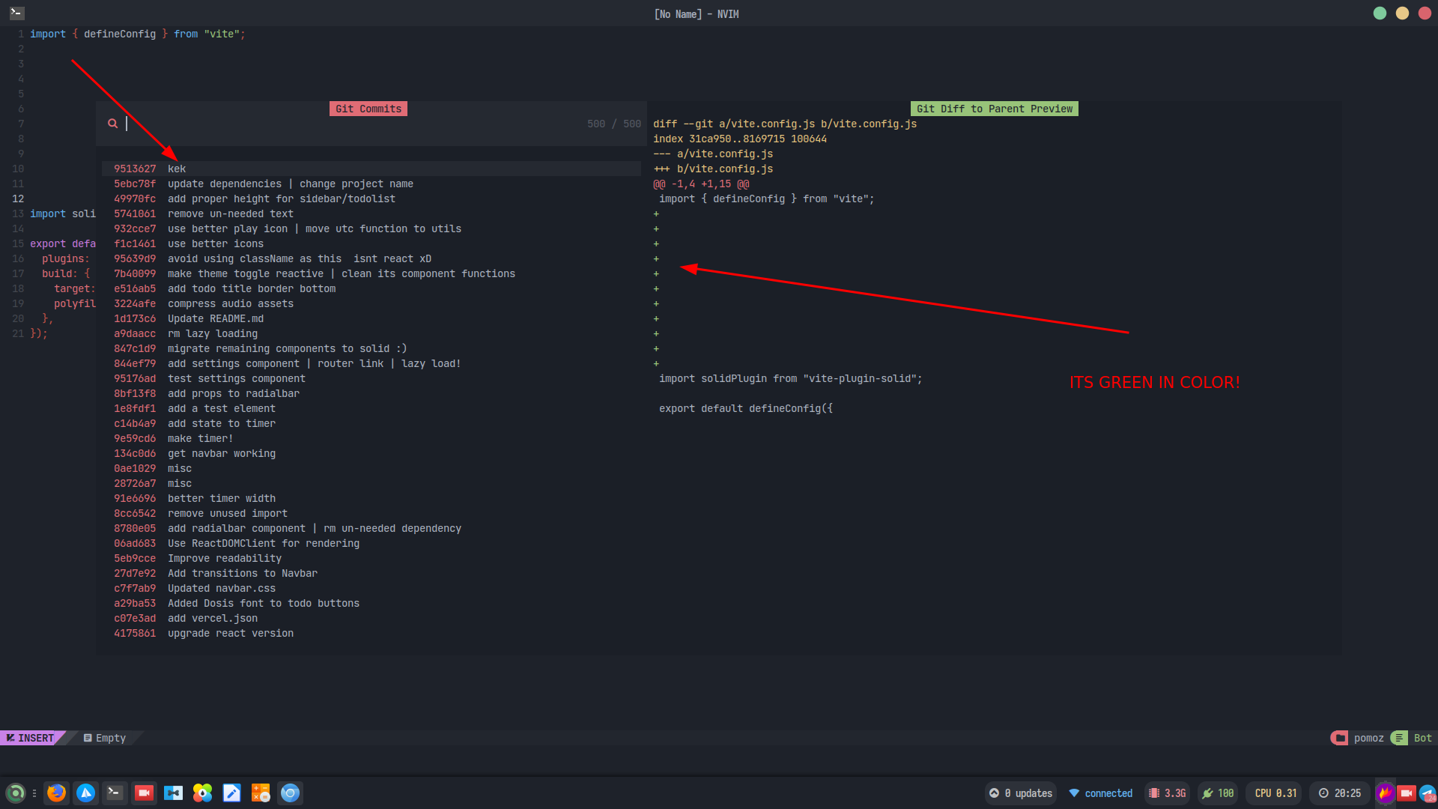Select commit 'add vercel.json'
1438x809 pixels.
click(371, 618)
